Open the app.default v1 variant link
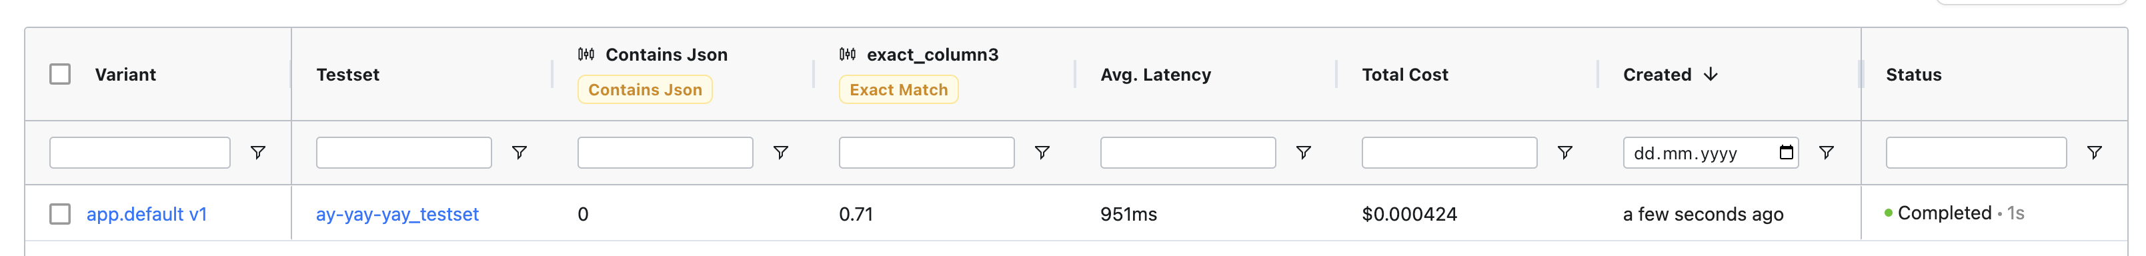The image size is (2146, 256). (x=147, y=214)
